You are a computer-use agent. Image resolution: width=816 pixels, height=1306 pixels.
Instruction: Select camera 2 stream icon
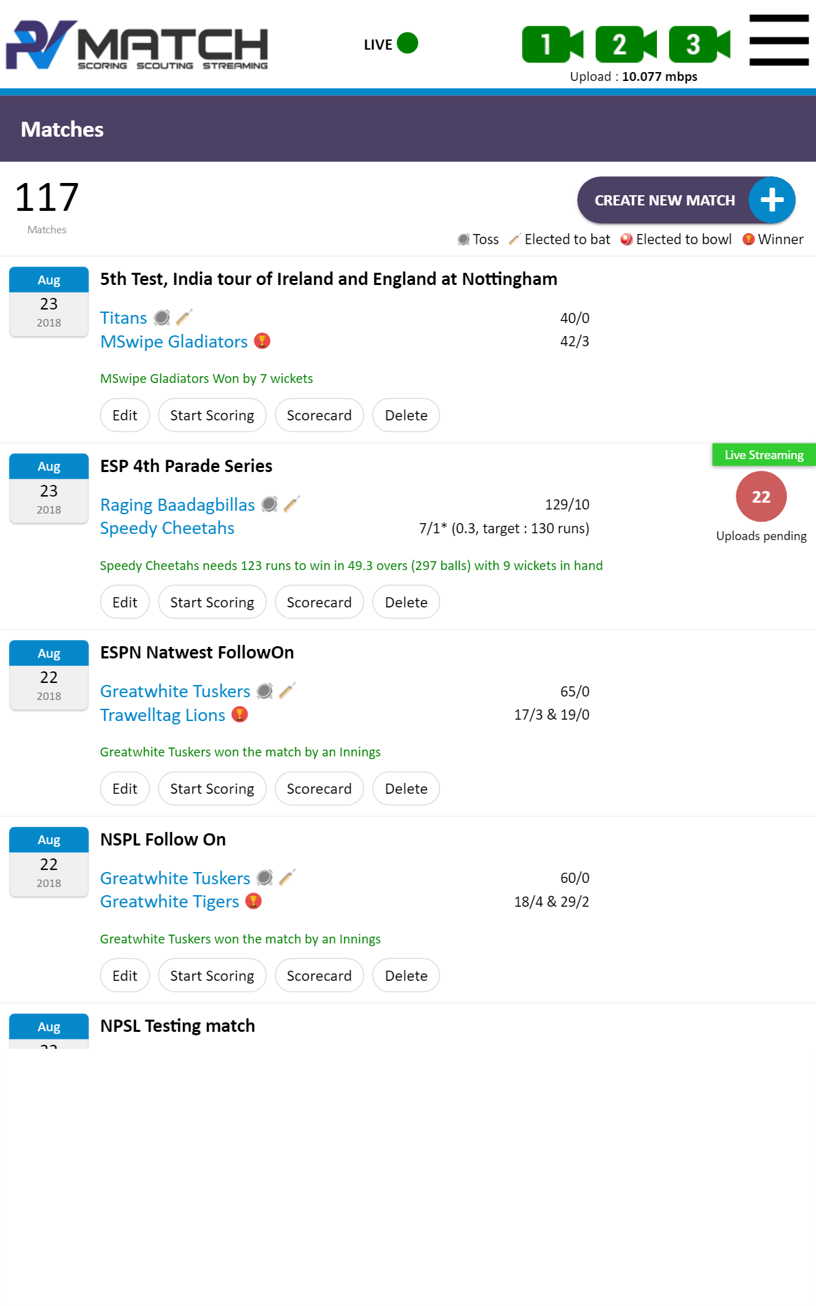click(x=625, y=44)
